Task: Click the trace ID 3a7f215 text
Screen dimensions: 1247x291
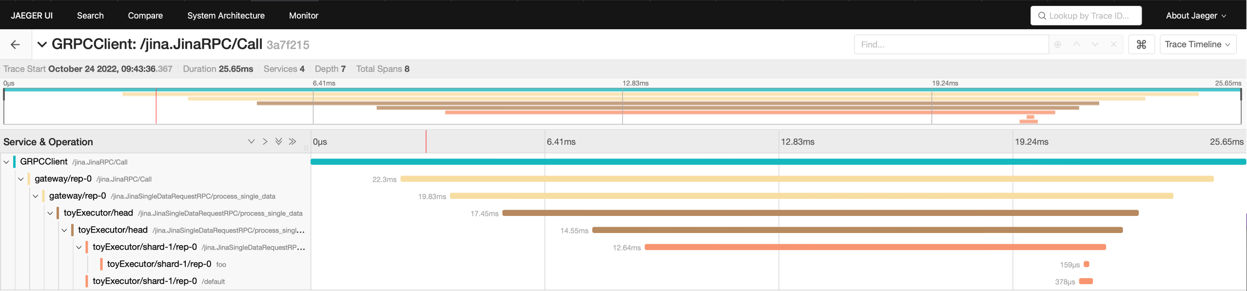Action: [x=288, y=45]
